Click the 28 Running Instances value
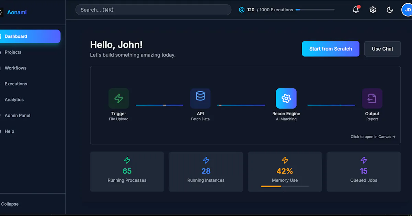This screenshot has width=412, height=216. click(x=206, y=171)
